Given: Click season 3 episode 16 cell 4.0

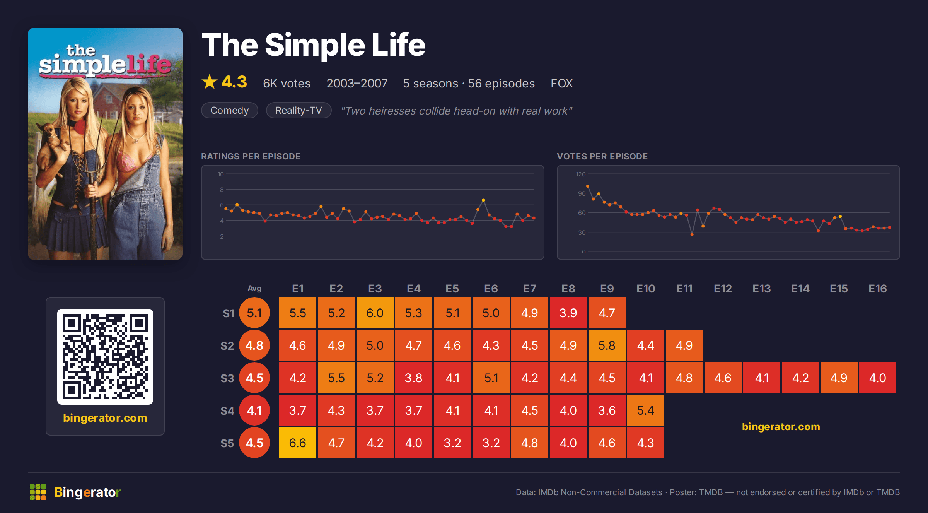Looking at the screenshot, I should point(878,378).
